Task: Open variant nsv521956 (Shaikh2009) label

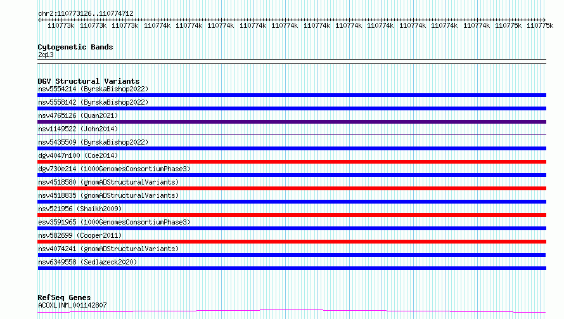Action: (80, 209)
